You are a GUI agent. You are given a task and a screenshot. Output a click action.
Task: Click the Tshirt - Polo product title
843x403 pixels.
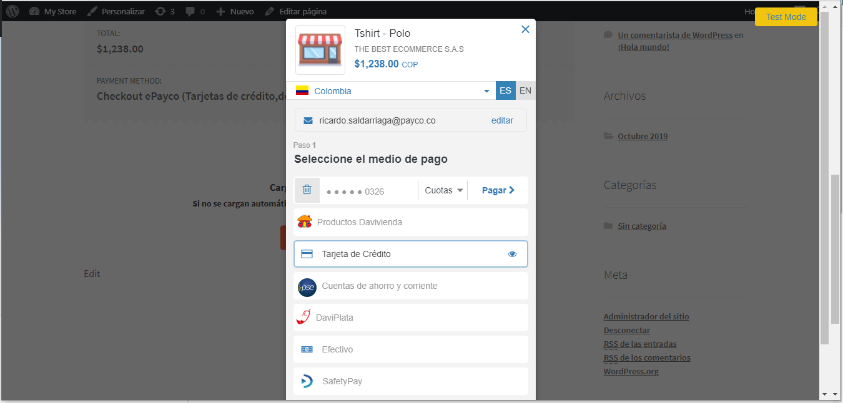382,33
